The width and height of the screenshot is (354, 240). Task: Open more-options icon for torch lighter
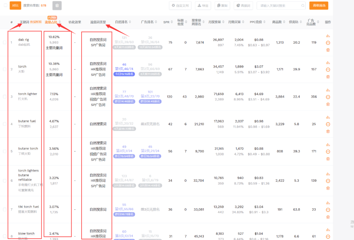(328, 97)
